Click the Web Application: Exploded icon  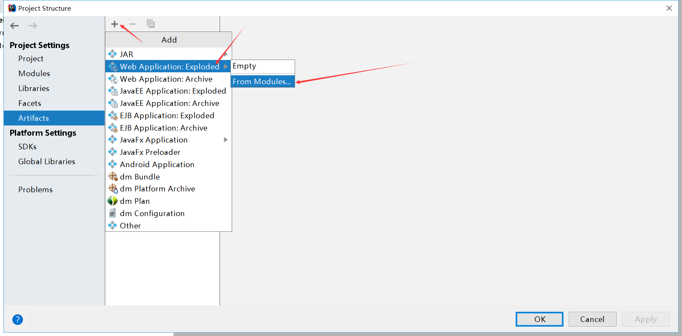(x=112, y=66)
